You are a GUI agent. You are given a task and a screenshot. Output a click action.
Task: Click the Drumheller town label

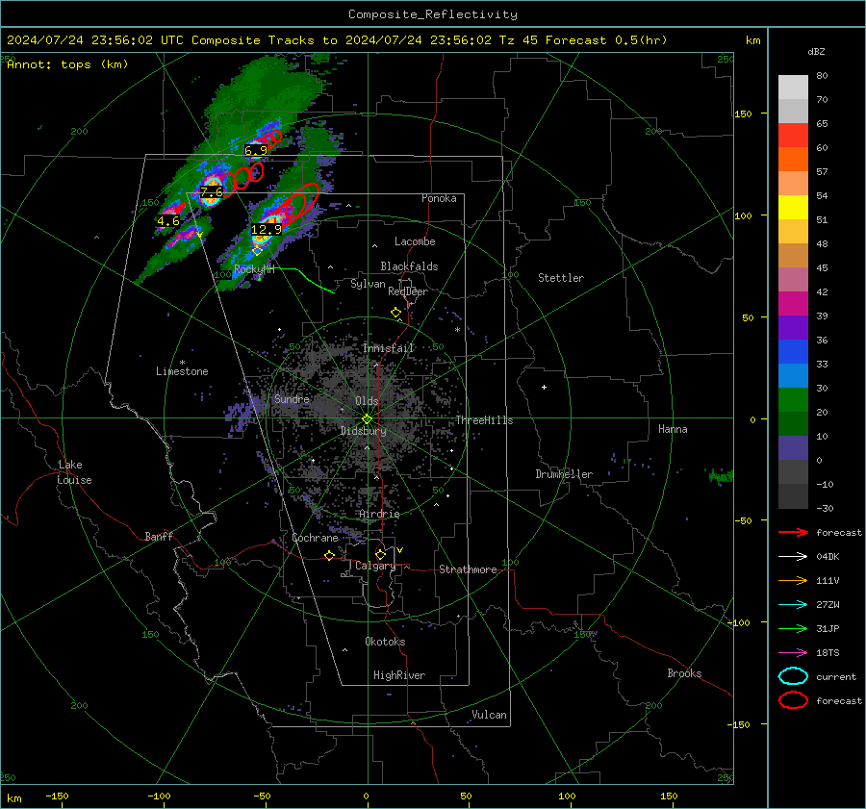click(564, 474)
